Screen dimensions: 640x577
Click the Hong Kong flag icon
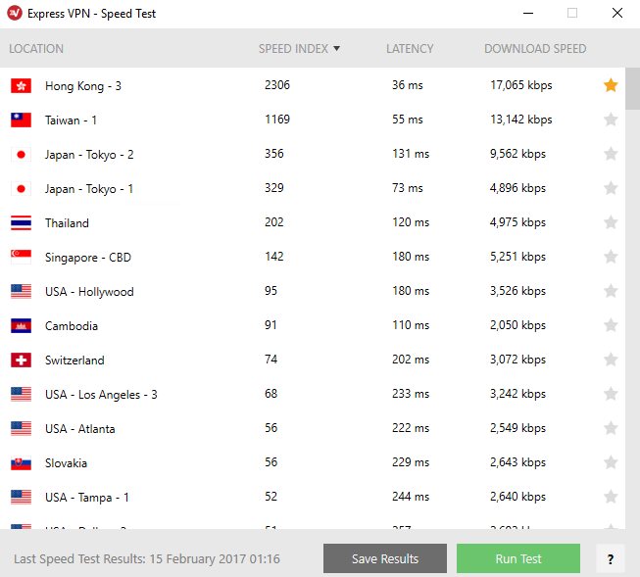(21, 86)
